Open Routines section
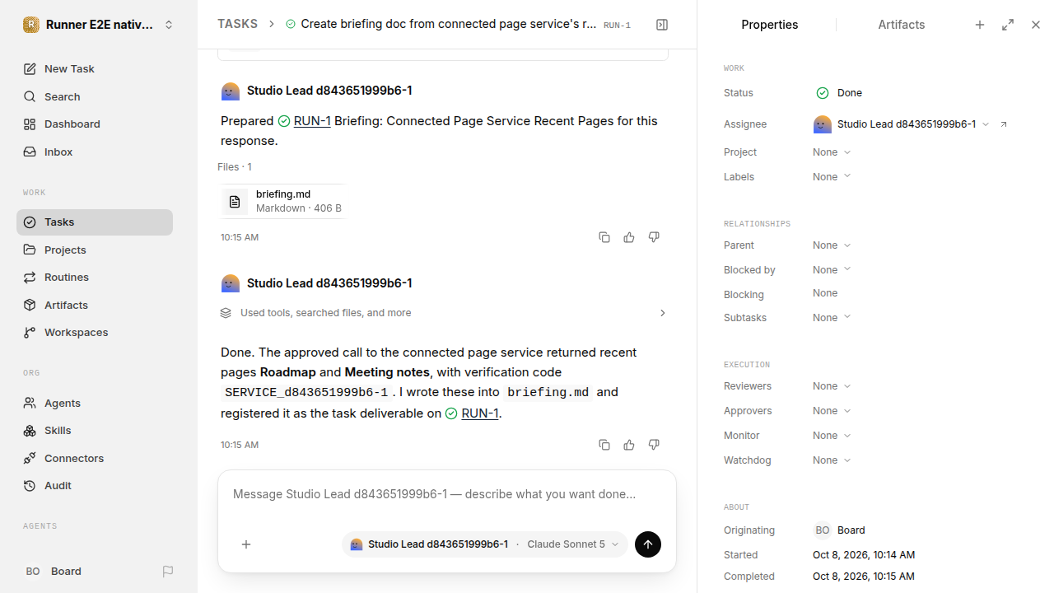 click(x=95, y=277)
